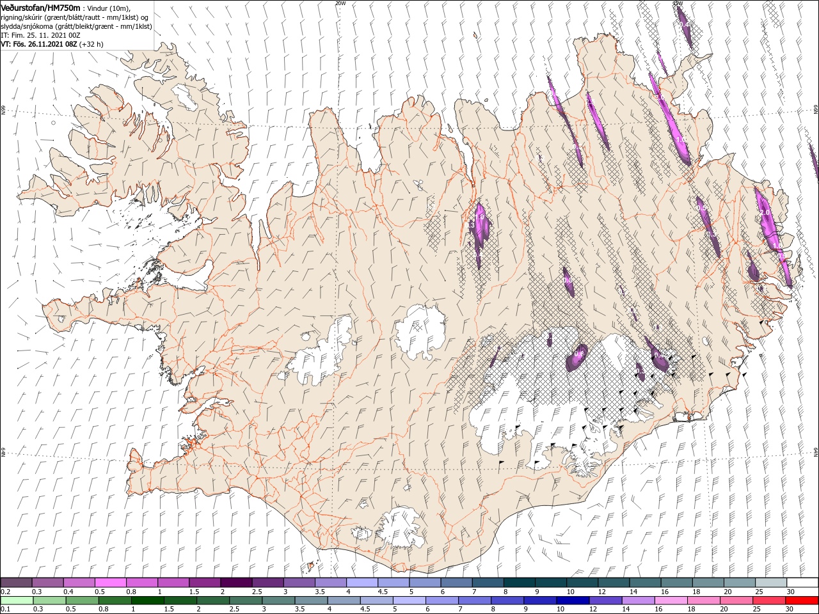Click the snow legend swatch starting at 3.5
Screen dimensions: 819x614
tap(330, 583)
